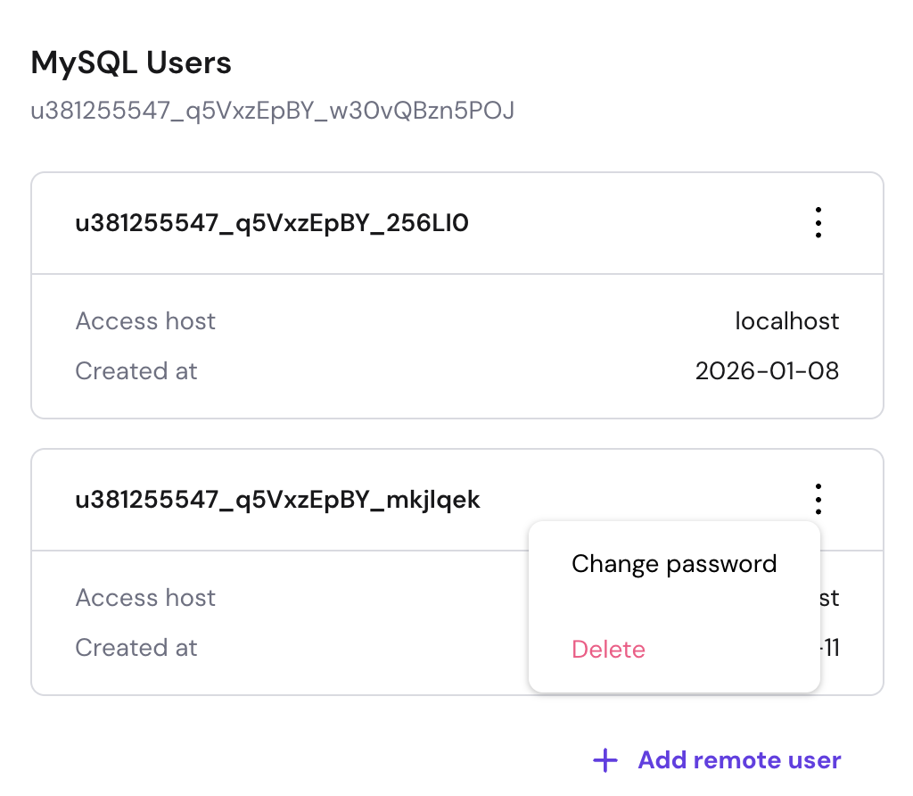
Task: Click the 2026-01-08 creation date
Action: coord(767,371)
